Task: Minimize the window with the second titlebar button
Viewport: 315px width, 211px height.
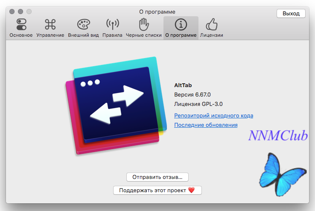Action: coord(20,12)
